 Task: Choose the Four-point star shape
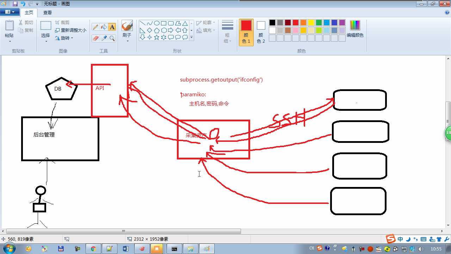point(150,37)
